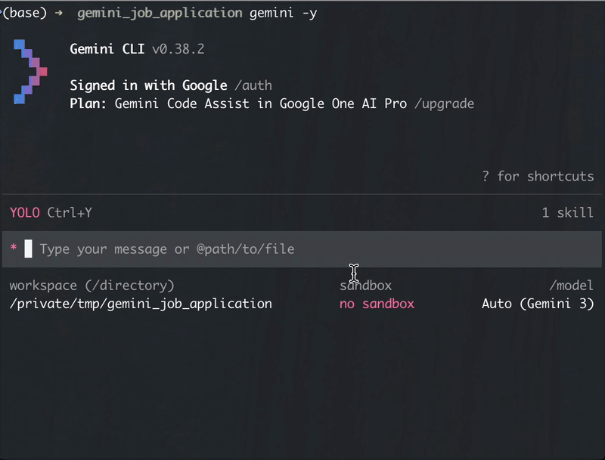Toggle the no sandbox status
Screen dimensions: 605x460
click(377, 304)
